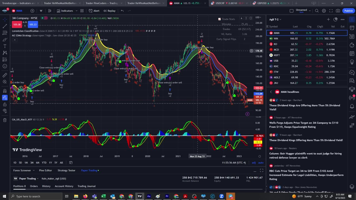Screen dimensions: 356x200
Task: Toggle adj adjusted data setting
Action: (254, 162)
